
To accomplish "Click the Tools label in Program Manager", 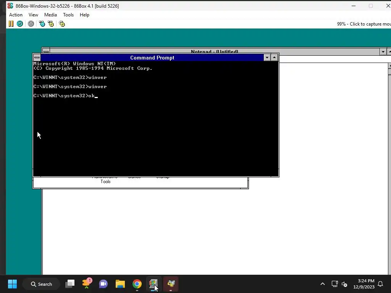I will pos(105,182).
